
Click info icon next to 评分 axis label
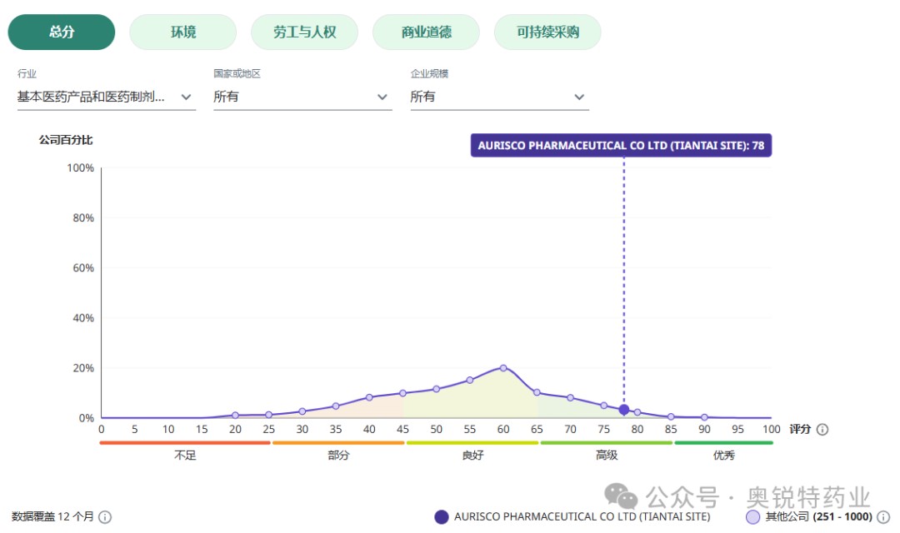tap(822, 430)
